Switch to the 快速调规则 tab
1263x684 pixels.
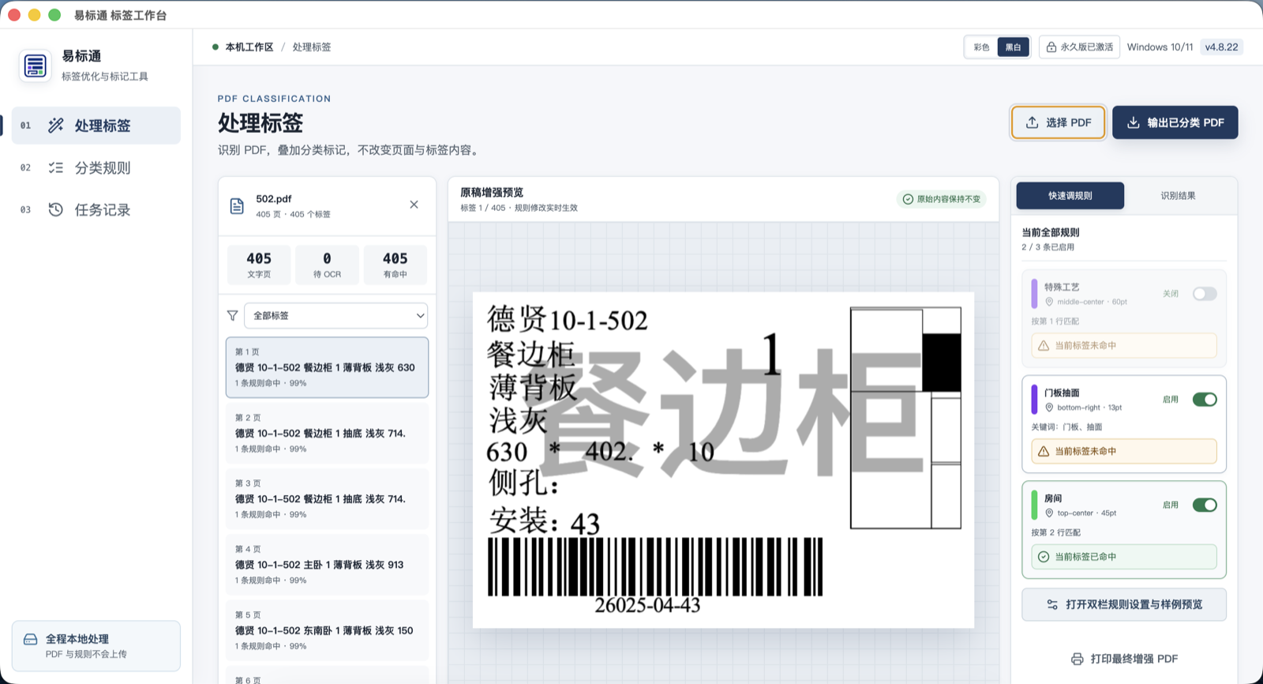[x=1070, y=196]
